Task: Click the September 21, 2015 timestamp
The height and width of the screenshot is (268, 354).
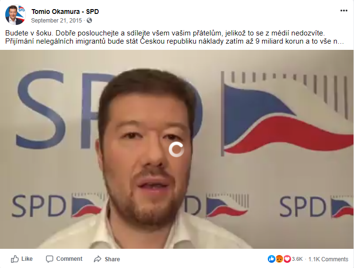Action: point(56,21)
